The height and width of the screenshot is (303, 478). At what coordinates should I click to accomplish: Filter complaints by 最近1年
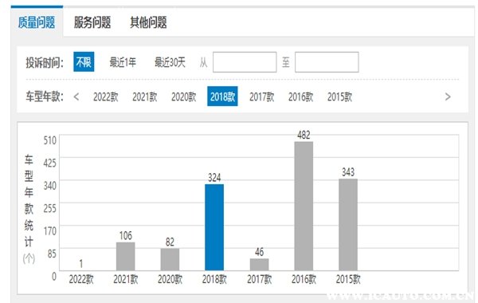point(123,62)
